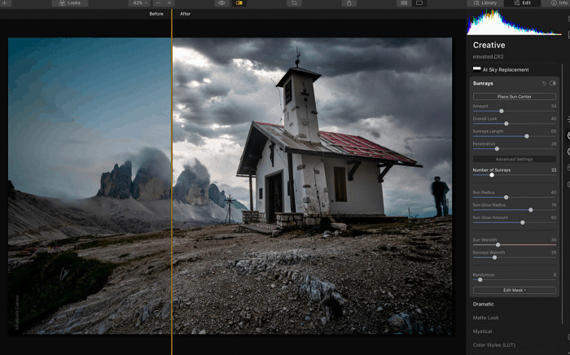Toggle the before/after compare icon

239,3
